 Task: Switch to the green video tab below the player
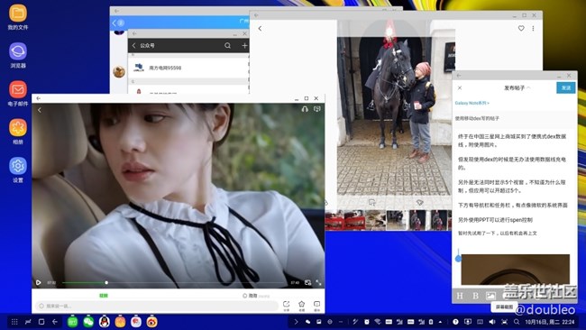104,296
